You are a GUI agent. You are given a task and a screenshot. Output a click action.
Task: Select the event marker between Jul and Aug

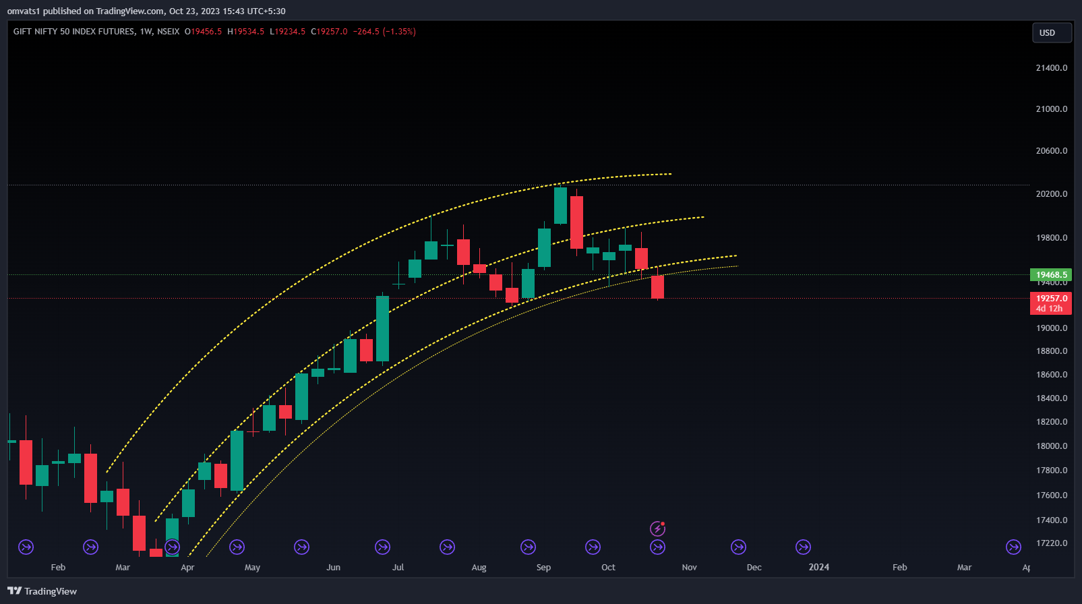click(x=447, y=547)
